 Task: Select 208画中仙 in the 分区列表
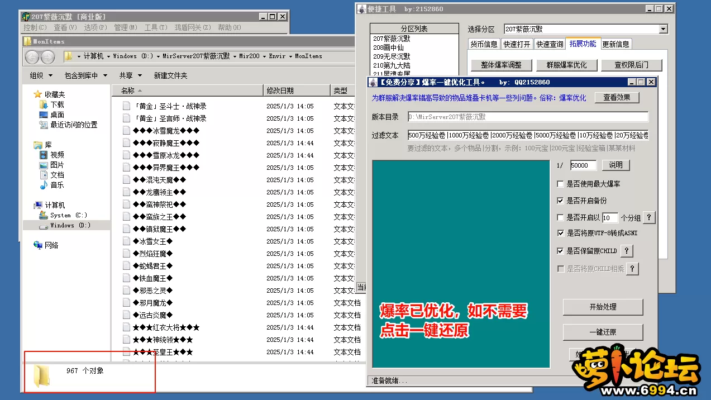point(388,47)
